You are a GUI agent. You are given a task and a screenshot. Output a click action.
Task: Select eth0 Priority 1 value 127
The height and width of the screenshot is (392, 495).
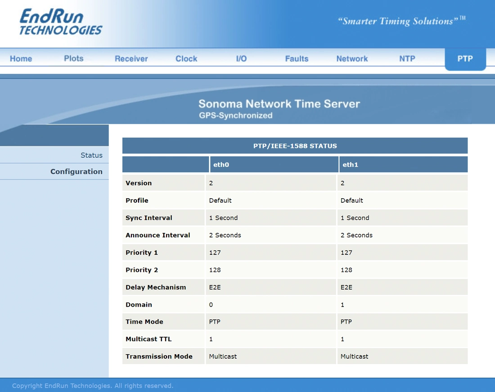click(x=215, y=252)
